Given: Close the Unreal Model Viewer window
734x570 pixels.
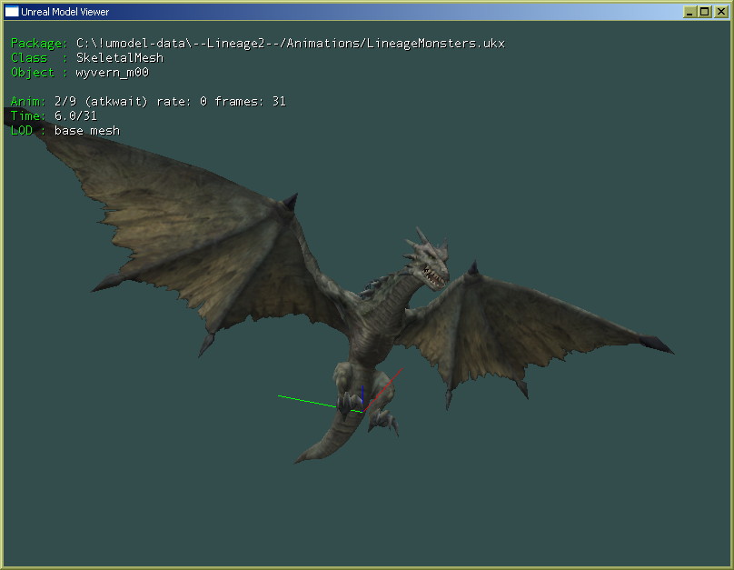Looking at the screenshot, I should click(721, 12).
